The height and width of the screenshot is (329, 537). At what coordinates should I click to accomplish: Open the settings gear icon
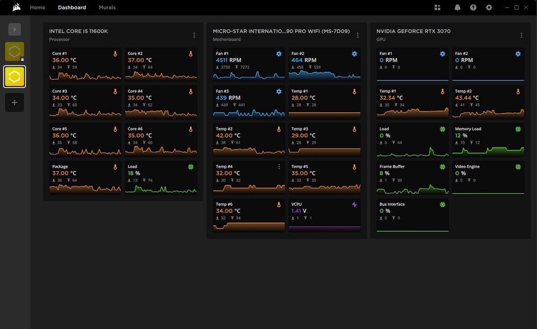489,8
